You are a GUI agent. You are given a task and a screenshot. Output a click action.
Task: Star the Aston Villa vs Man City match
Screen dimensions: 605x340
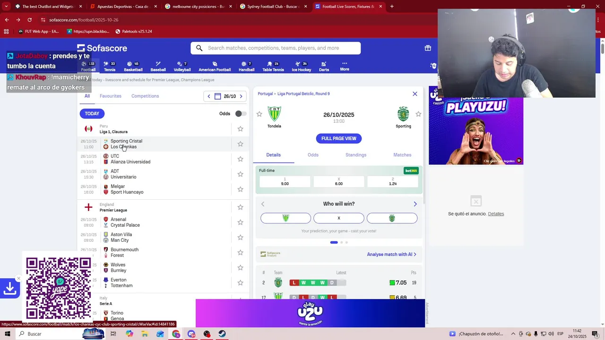click(x=240, y=238)
